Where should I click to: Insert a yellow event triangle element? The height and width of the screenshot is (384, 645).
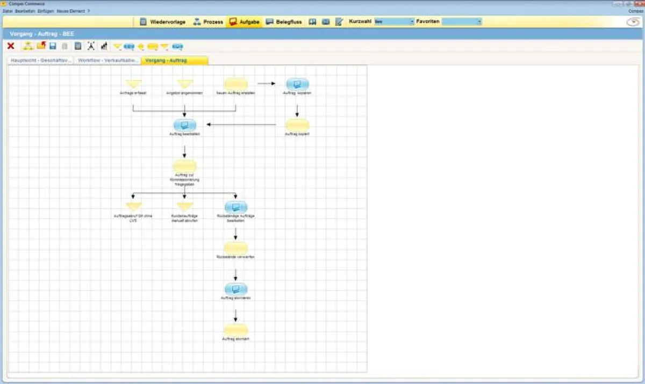pos(118,47)
